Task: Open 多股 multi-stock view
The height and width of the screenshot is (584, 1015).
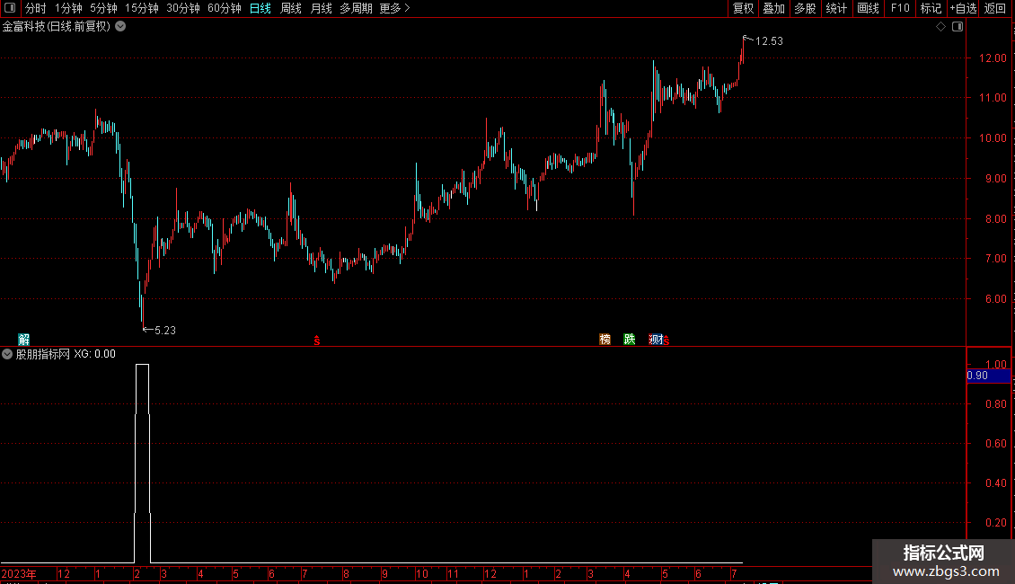Action: click(805, 8)
